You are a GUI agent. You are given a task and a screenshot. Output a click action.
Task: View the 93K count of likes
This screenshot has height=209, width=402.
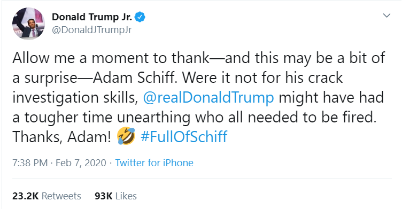coord(104,196)
